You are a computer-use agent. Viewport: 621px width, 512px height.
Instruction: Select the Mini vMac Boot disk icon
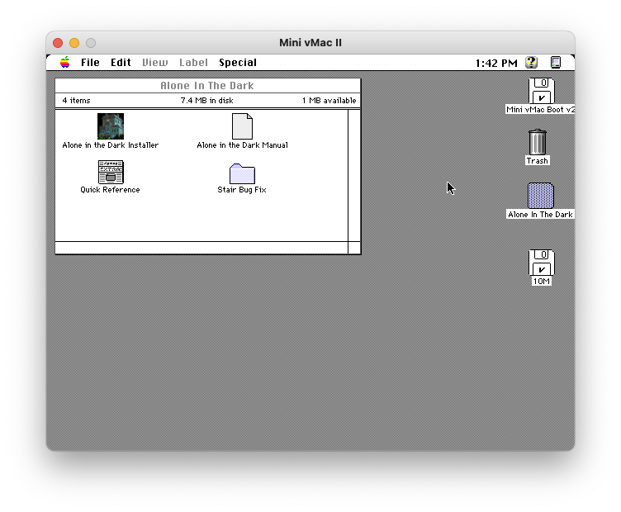pos(542,91)
